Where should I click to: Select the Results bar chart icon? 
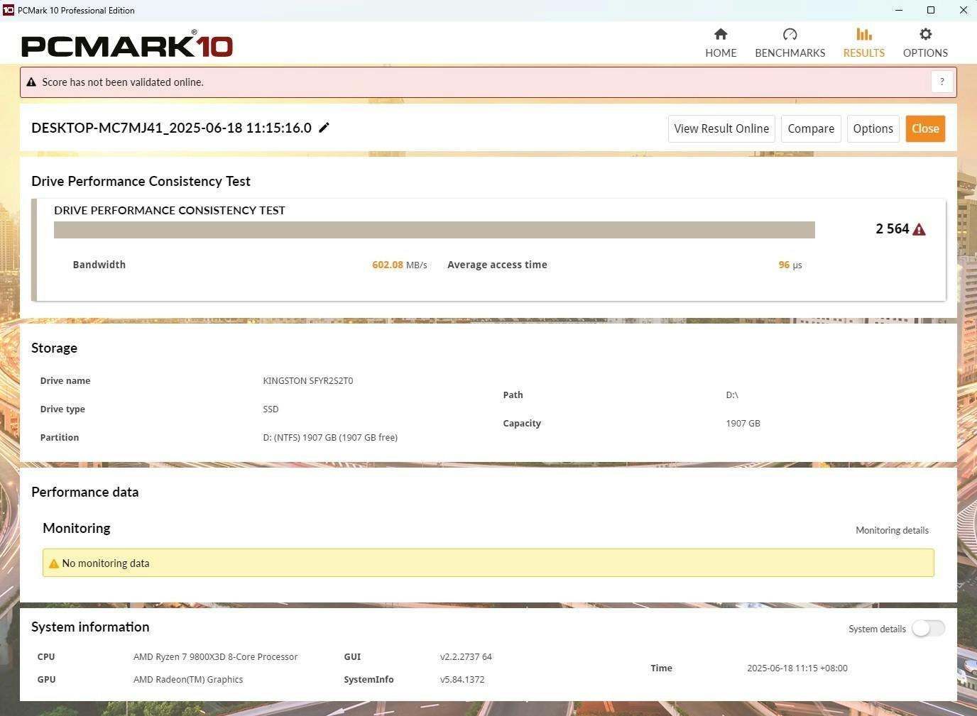[x=863, y=34]
